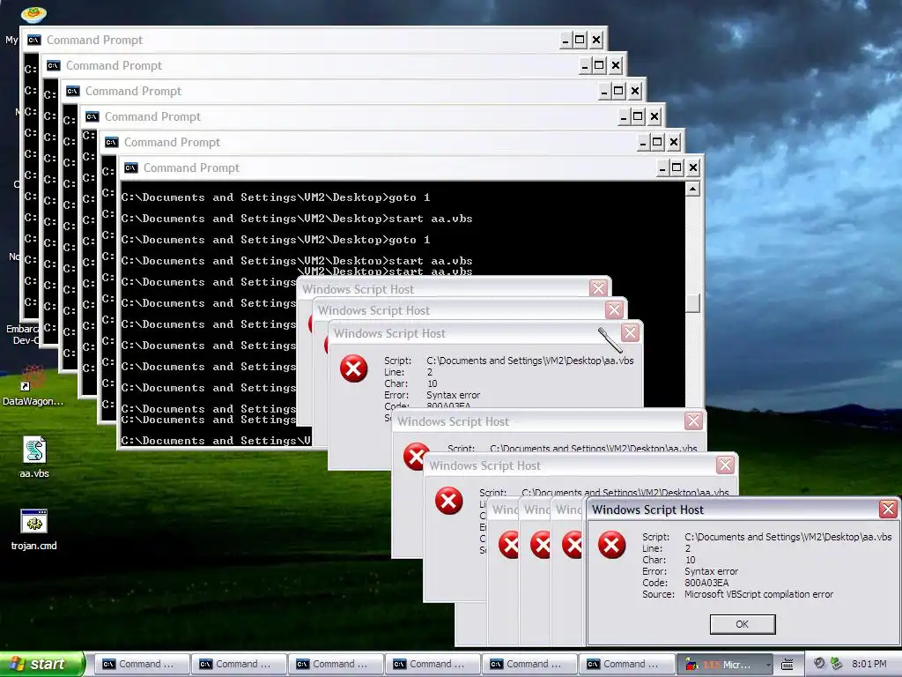Click OK in the active Script Host dialog
Viewport: 902px width, 677px height.
click(x=742, y=624)
